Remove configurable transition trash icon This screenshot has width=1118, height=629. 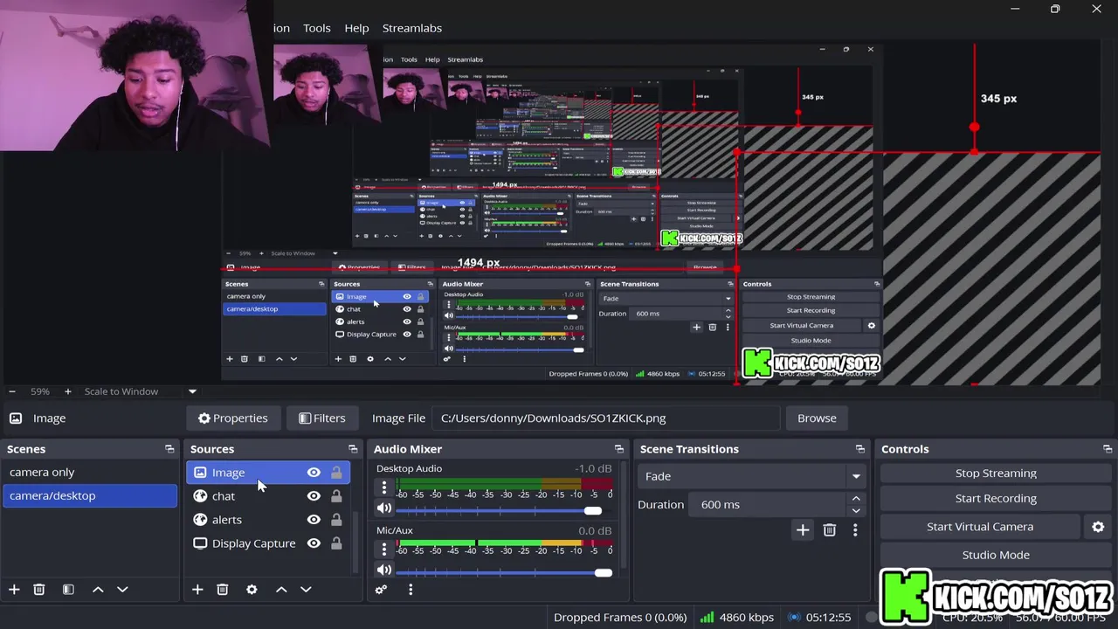pos(829,529)
